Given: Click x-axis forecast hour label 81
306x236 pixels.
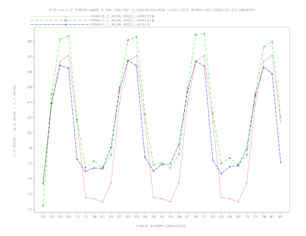Looking at the screenshot, I should [x=272, y=217].
